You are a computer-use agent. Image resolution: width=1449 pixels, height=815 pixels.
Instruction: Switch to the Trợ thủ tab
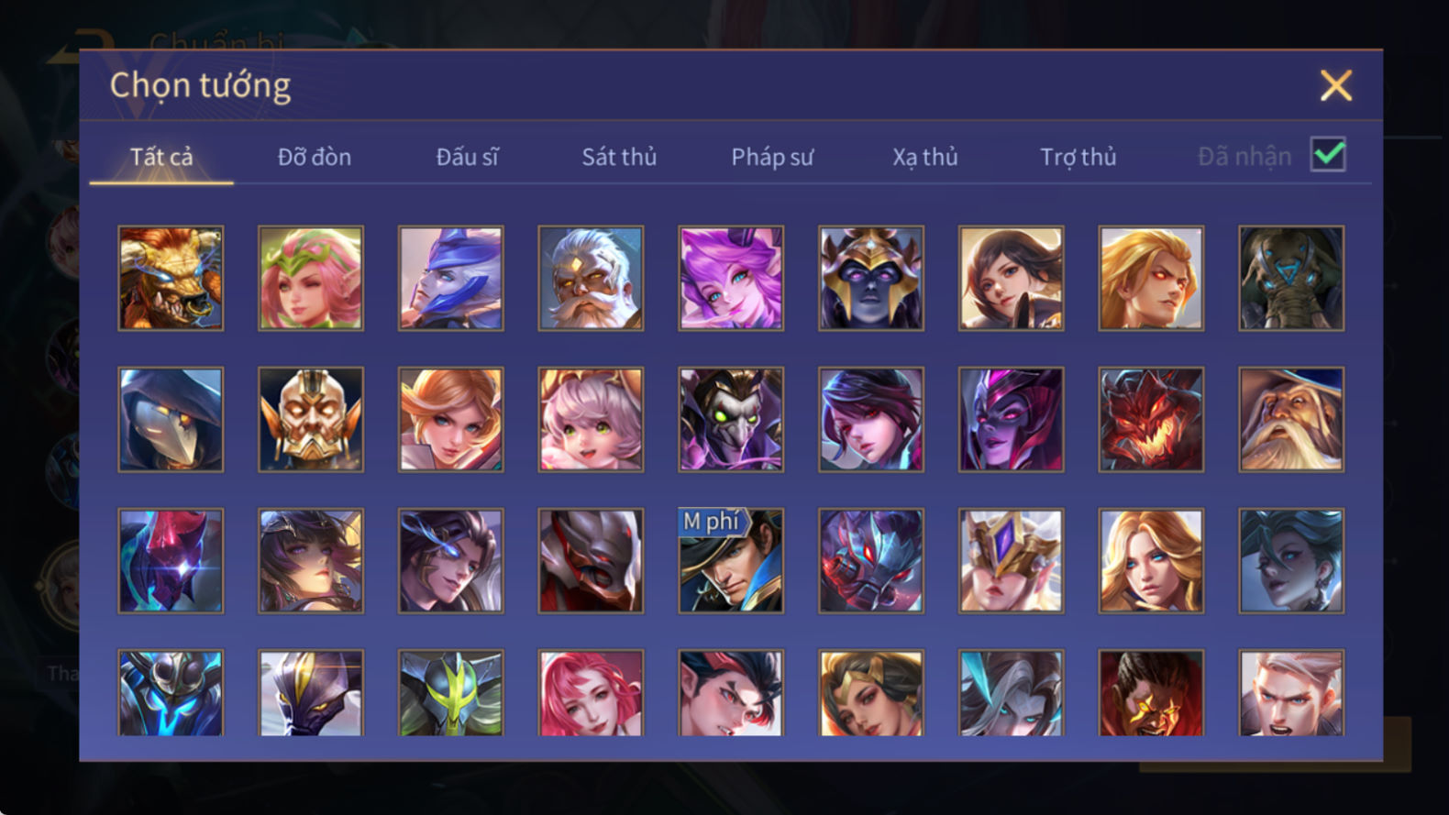tap(1078, 157)
